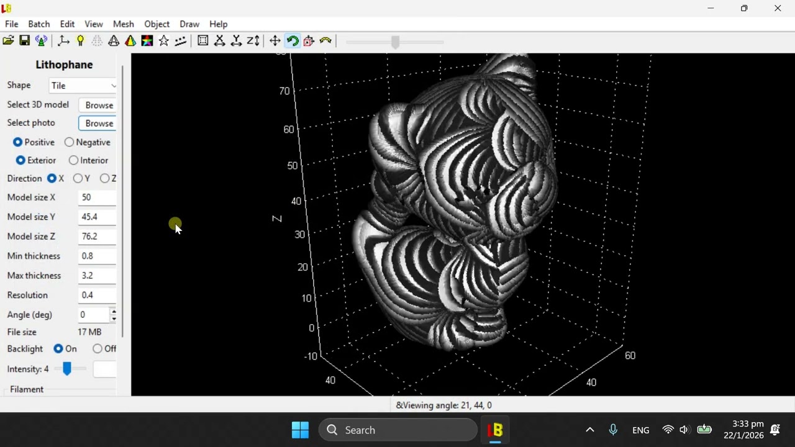This screenshot has width=795, height=447.
Task: Select the green rotate arrow tool
Action: [292, 41]
